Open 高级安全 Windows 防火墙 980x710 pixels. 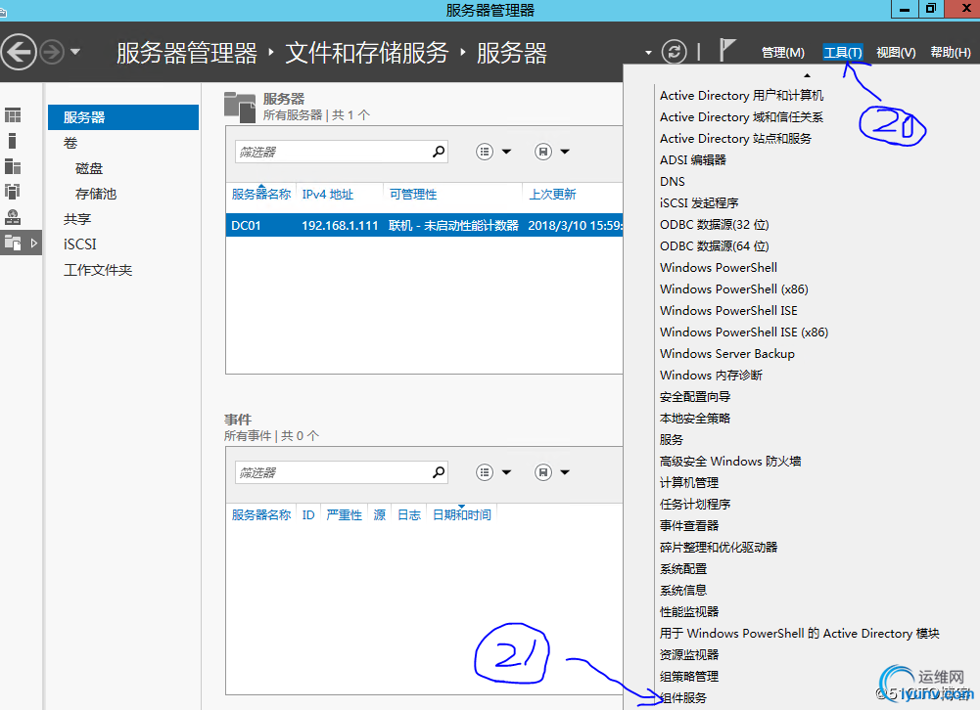(x=730, y=462)
